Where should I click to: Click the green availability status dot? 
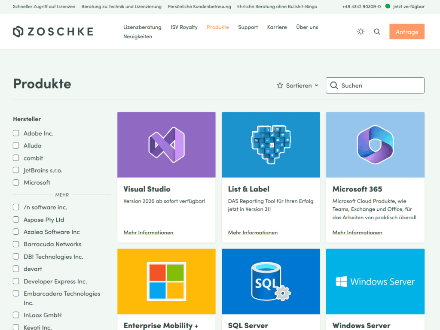tap(388, 6)
